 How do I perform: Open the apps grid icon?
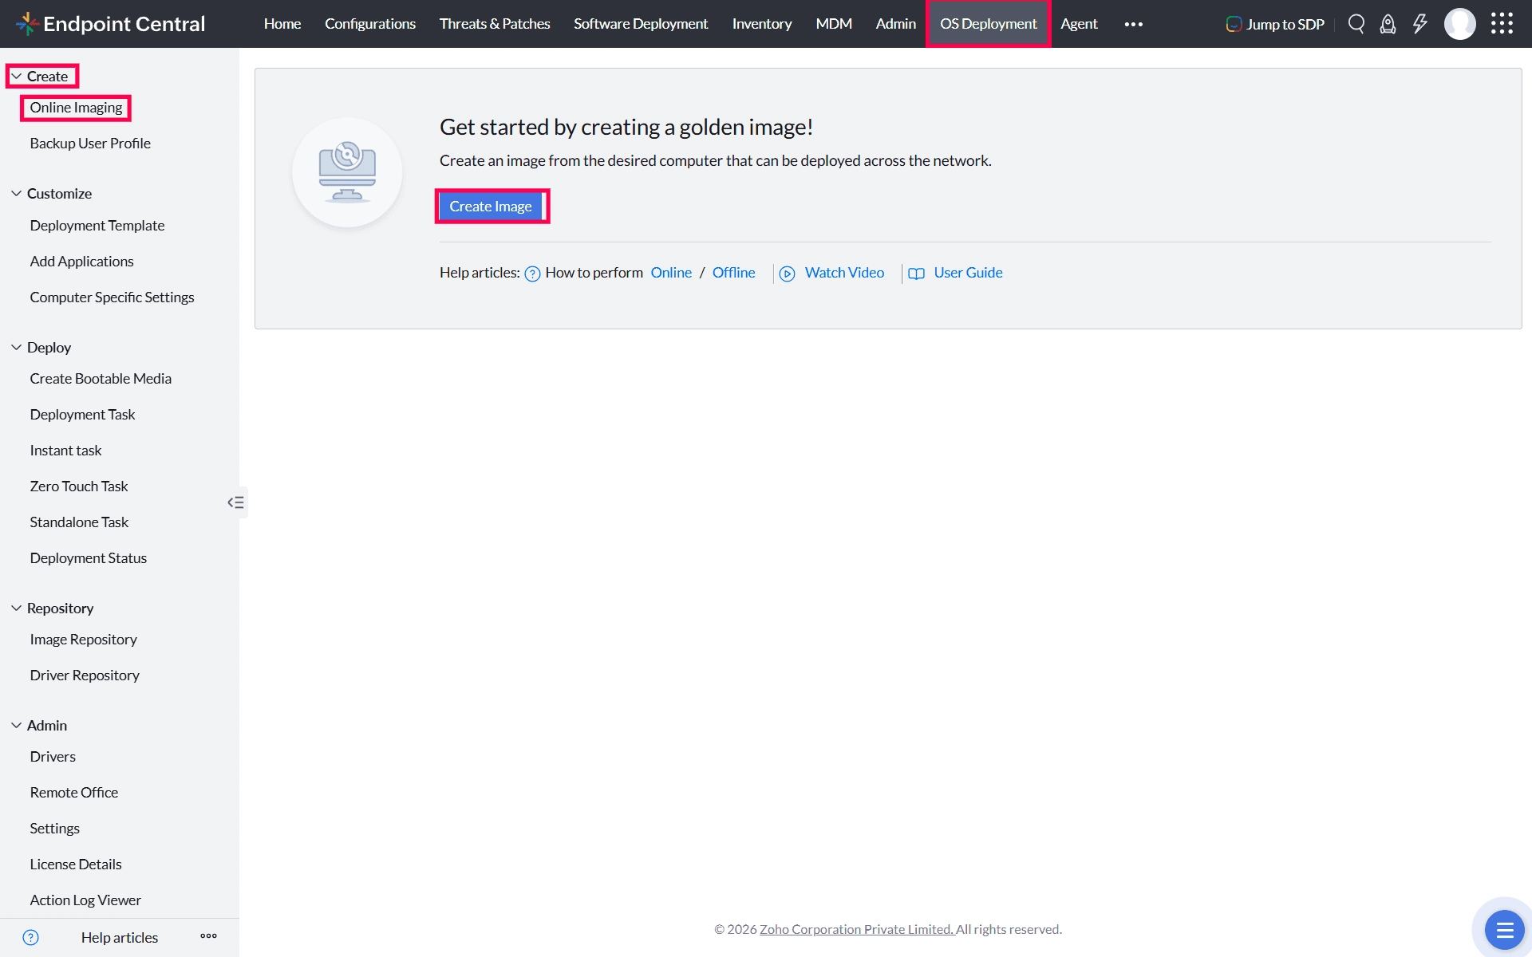point(1502,24)
